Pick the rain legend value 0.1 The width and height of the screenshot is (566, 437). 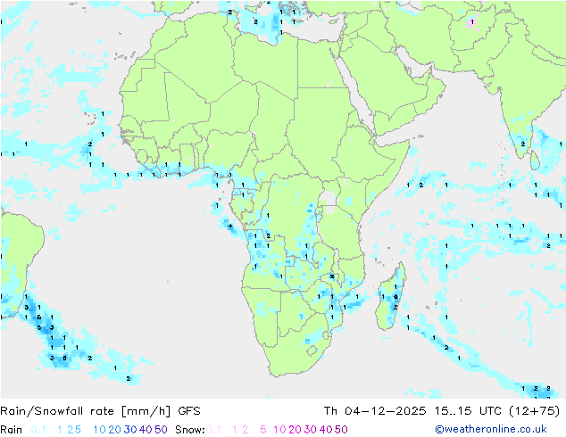click(38, 430)
